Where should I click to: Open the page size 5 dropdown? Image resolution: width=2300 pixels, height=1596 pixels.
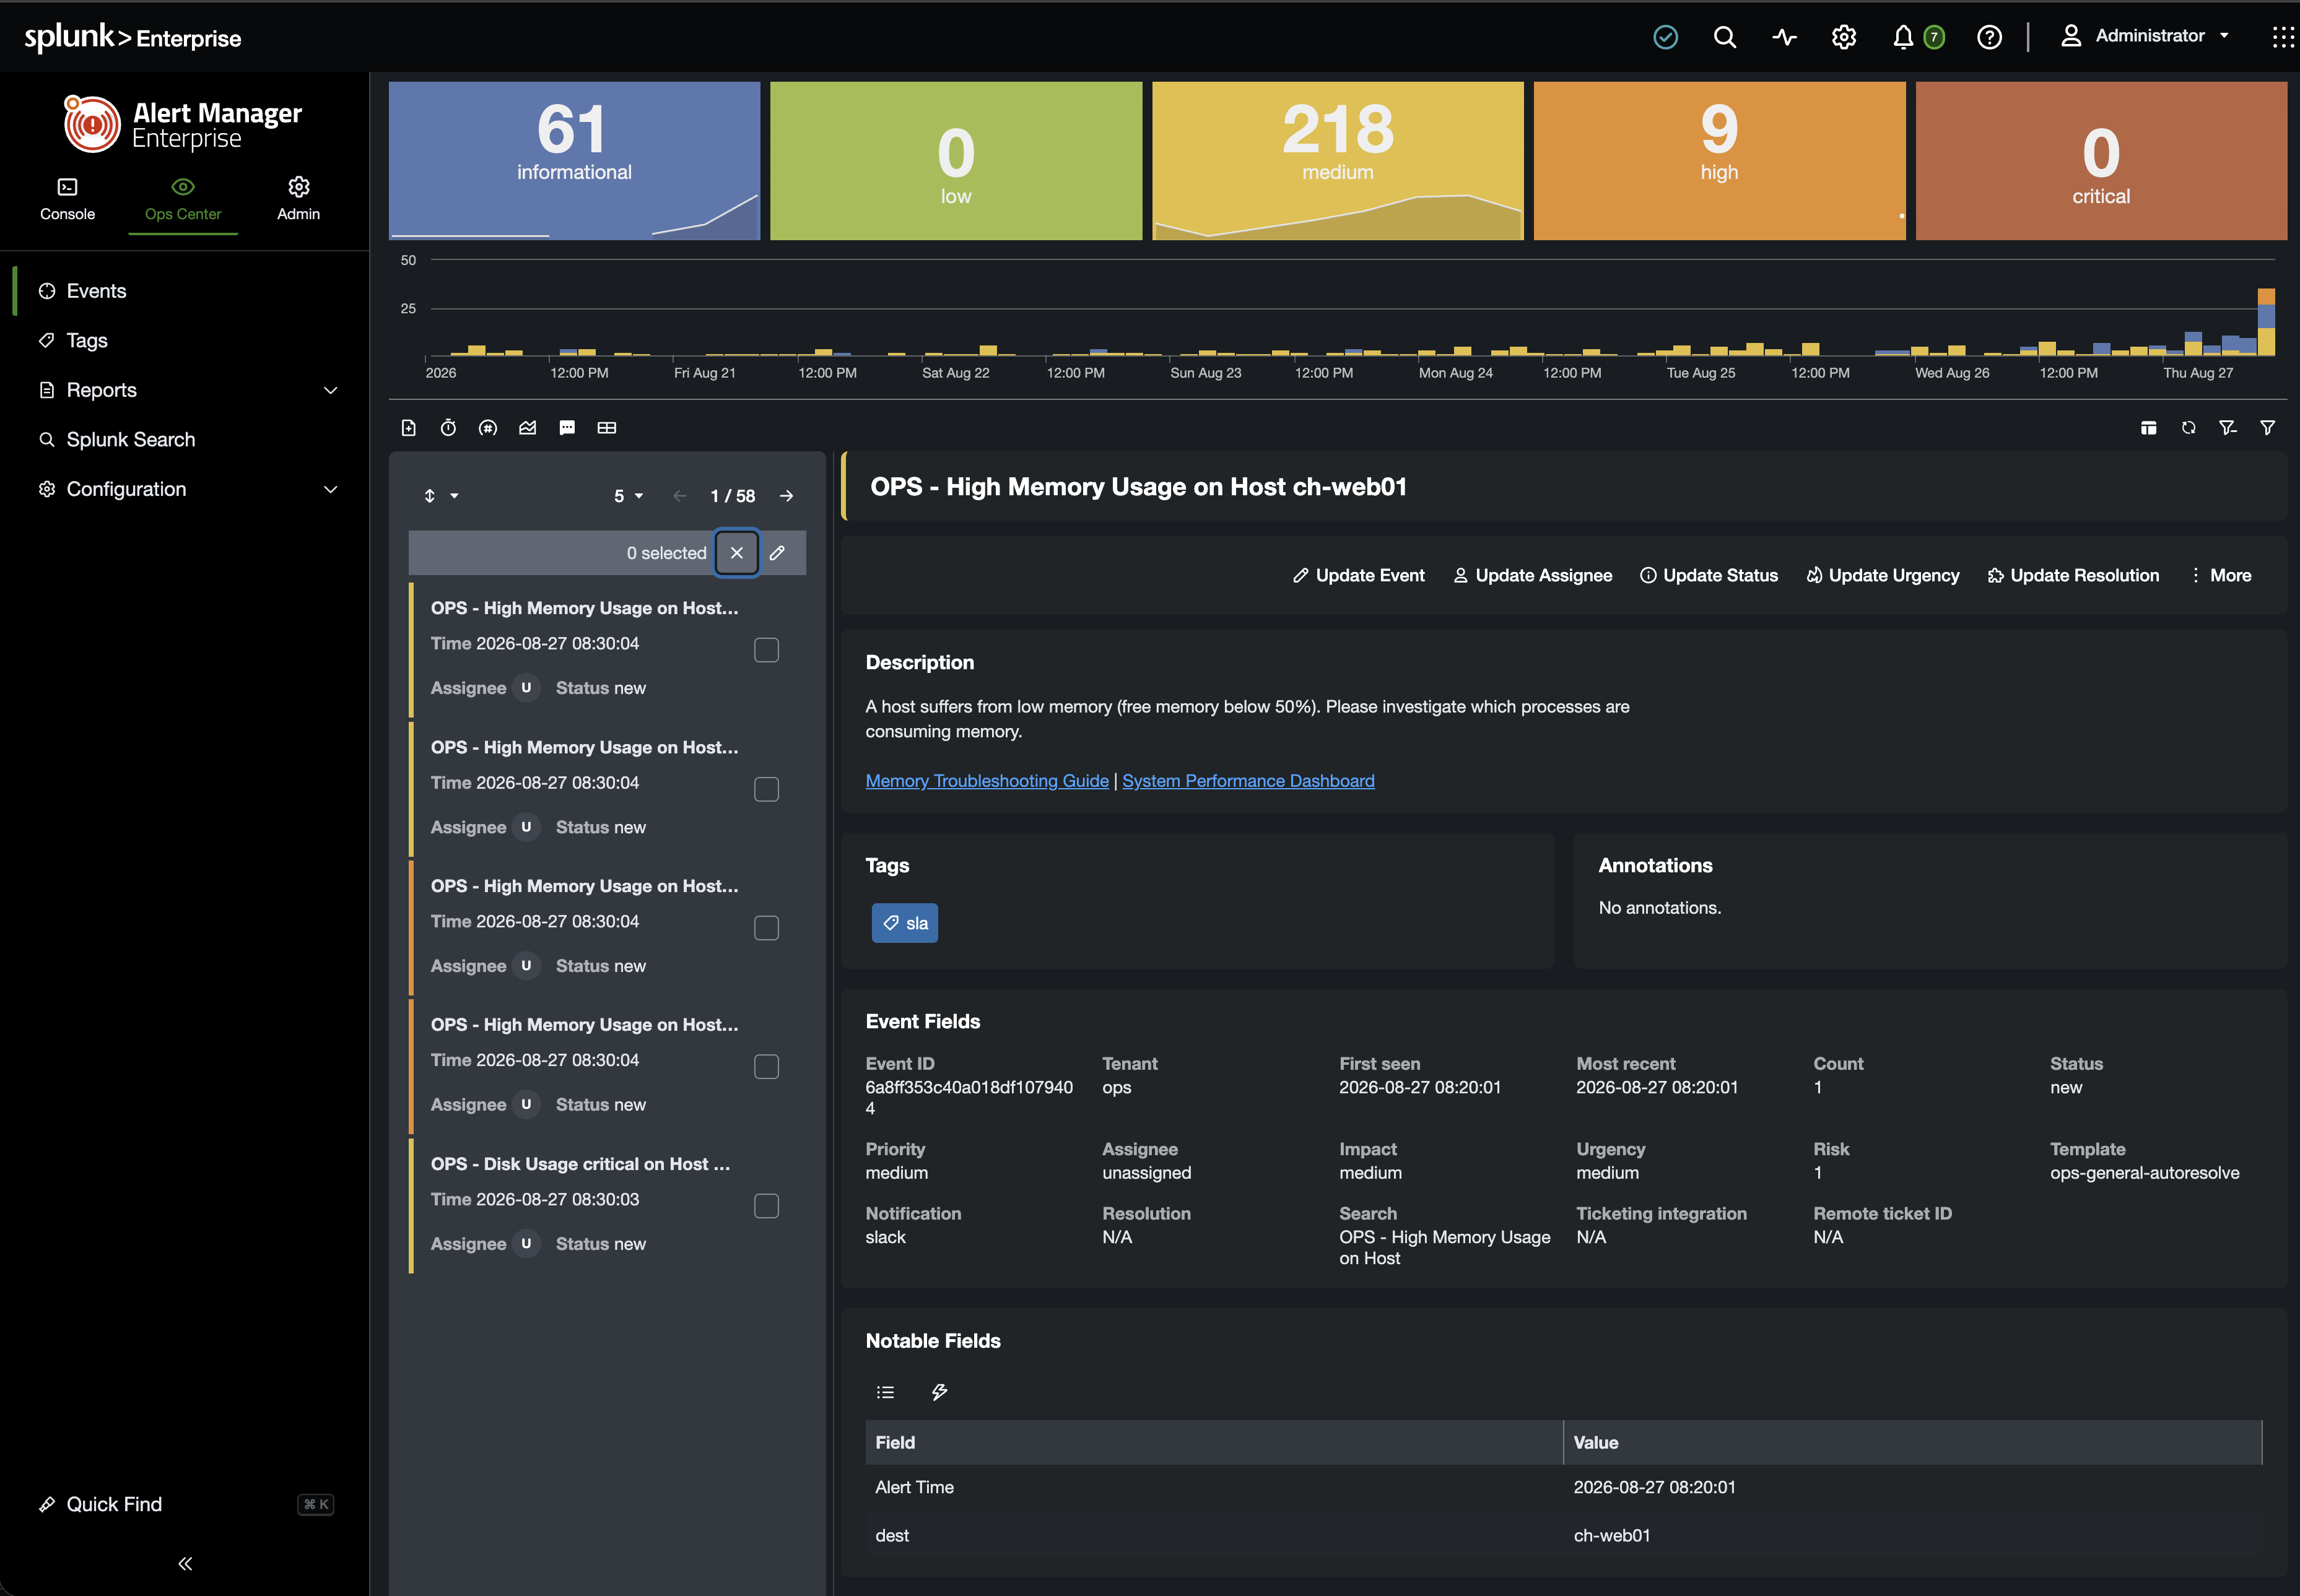click(x=629, y=496)
